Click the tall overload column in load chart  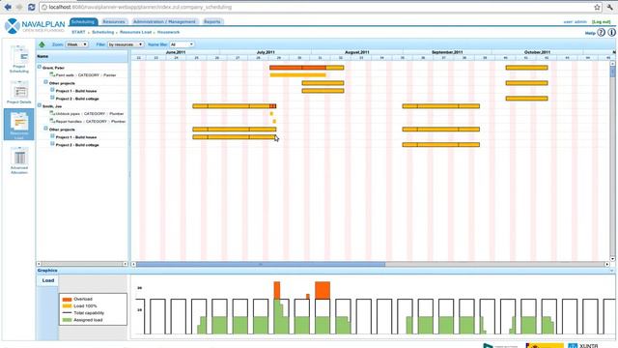pos(277,290)
